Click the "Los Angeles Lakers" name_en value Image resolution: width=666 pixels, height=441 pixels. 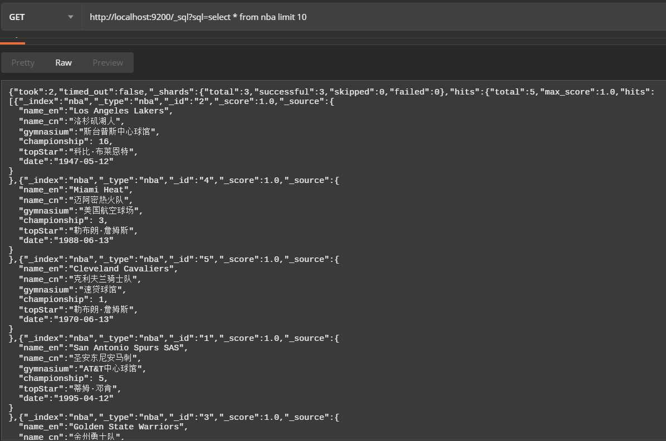[x=119, y=111]
